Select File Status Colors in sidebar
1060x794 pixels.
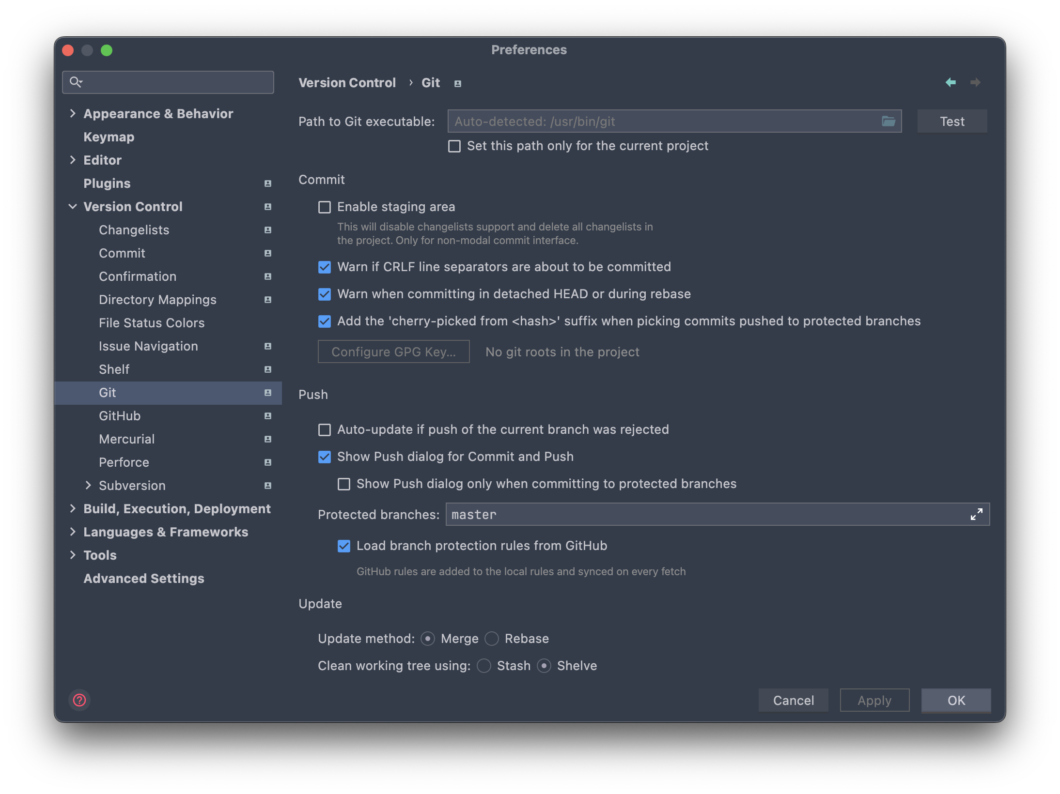click(152, 323)
